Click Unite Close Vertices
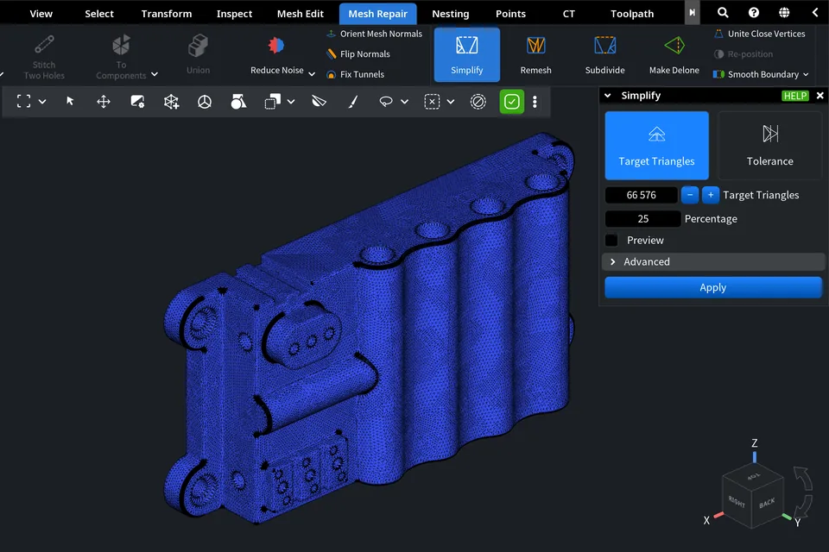829x552 pixels. coord(760,34)
